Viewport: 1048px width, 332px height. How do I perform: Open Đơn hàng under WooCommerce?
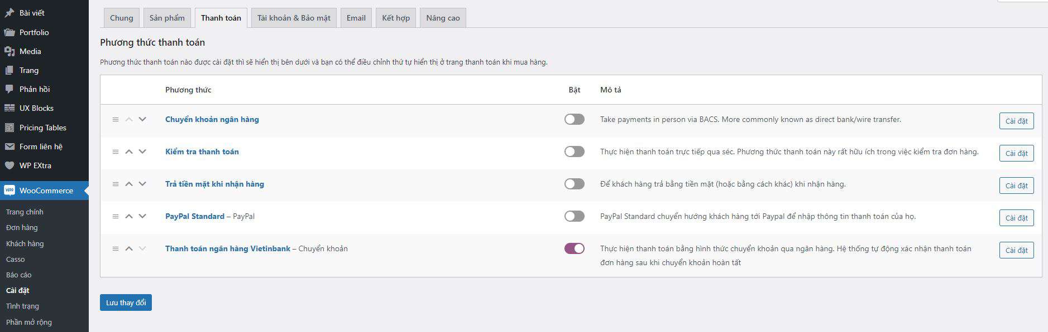pyautogui.click(x=22, y=227)
